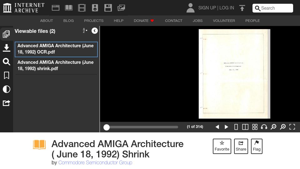Select Advanced AMIGA Architecture shrink.pdf file
300x169 pixels.
tap(56, 66)
